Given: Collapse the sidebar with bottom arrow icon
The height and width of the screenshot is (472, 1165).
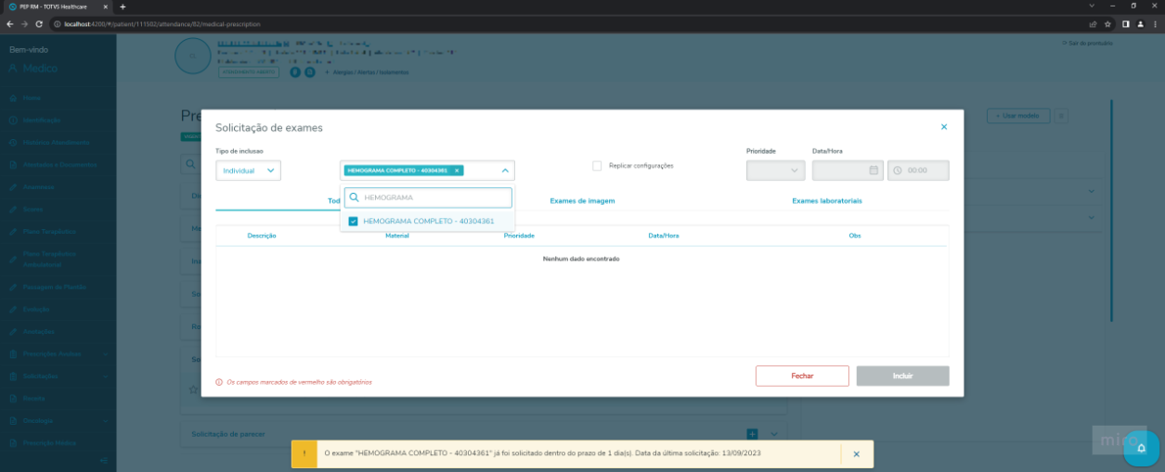Looking at the screenshot, I should click(x=103, y=461).
